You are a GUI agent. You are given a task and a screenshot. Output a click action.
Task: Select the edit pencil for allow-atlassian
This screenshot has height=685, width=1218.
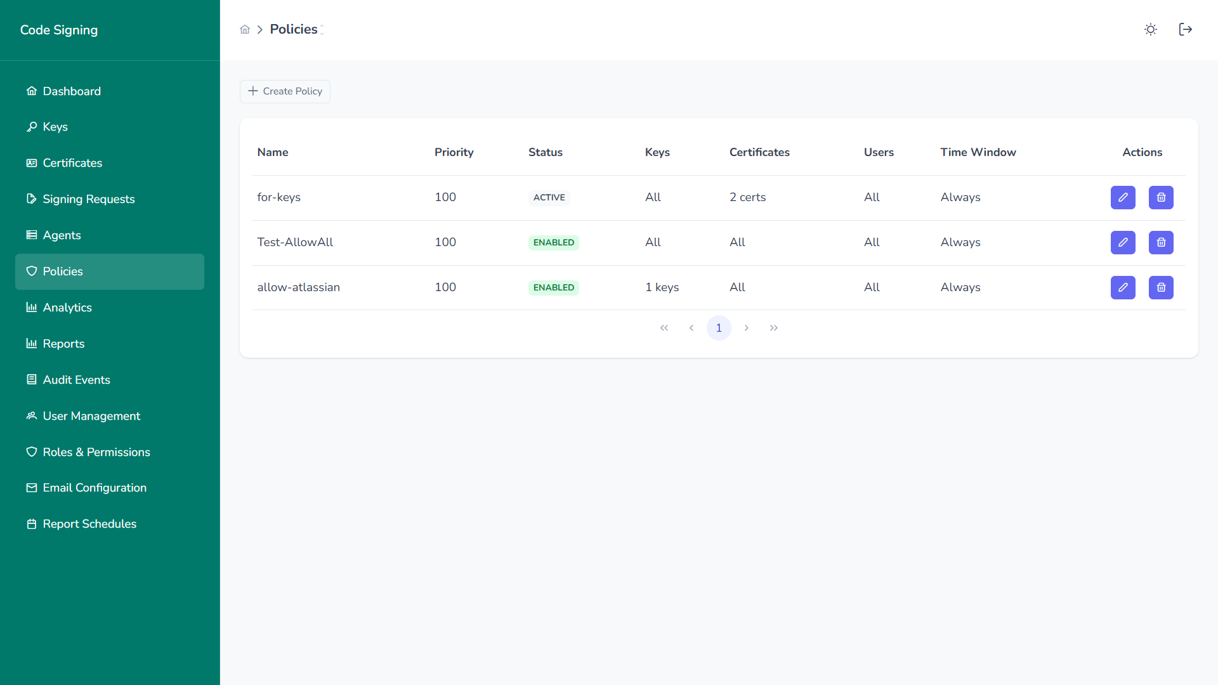coord(1123,287)
